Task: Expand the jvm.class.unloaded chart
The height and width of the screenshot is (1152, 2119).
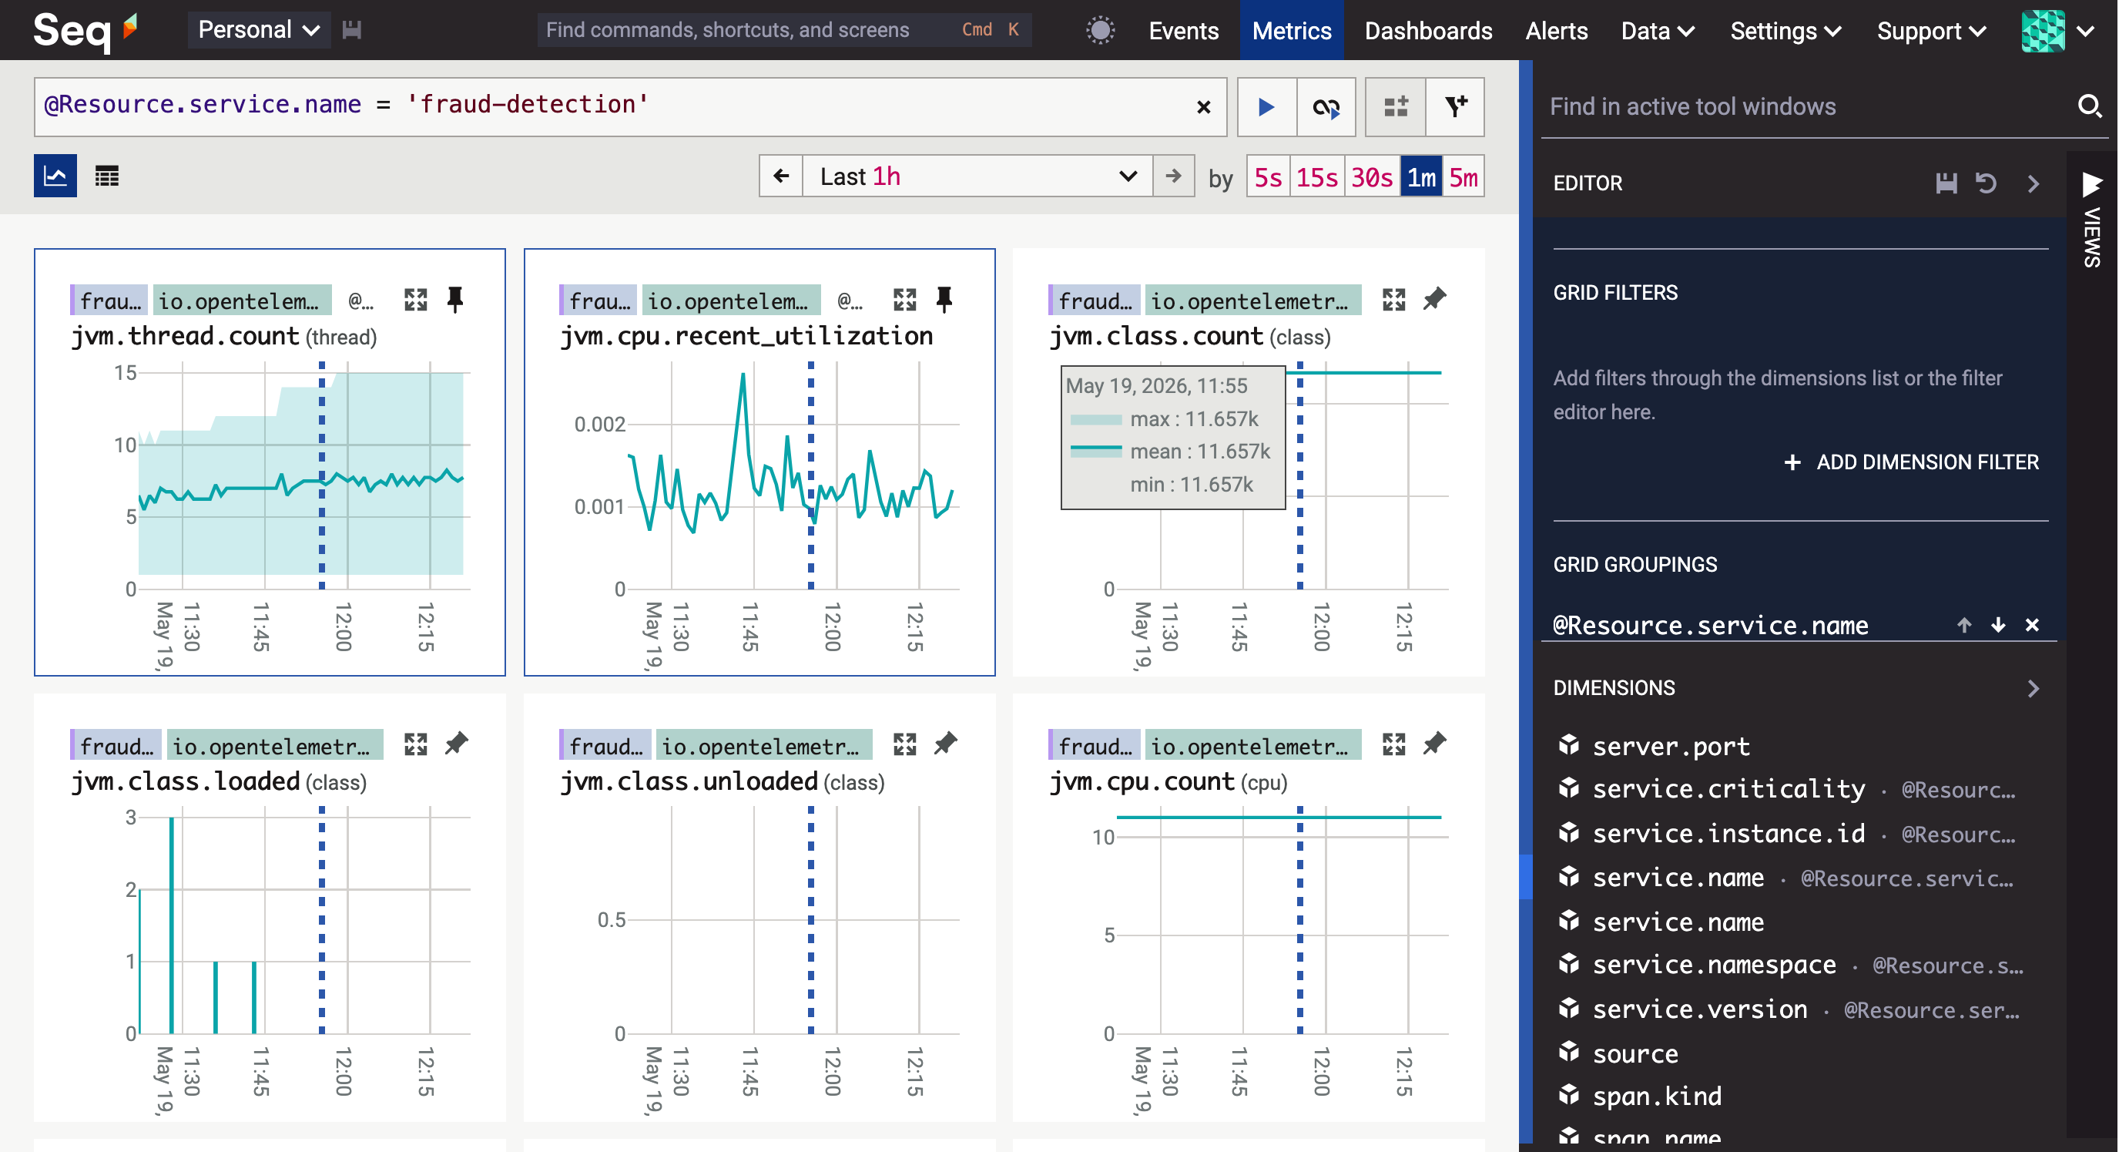Action: tap(905, 744)
